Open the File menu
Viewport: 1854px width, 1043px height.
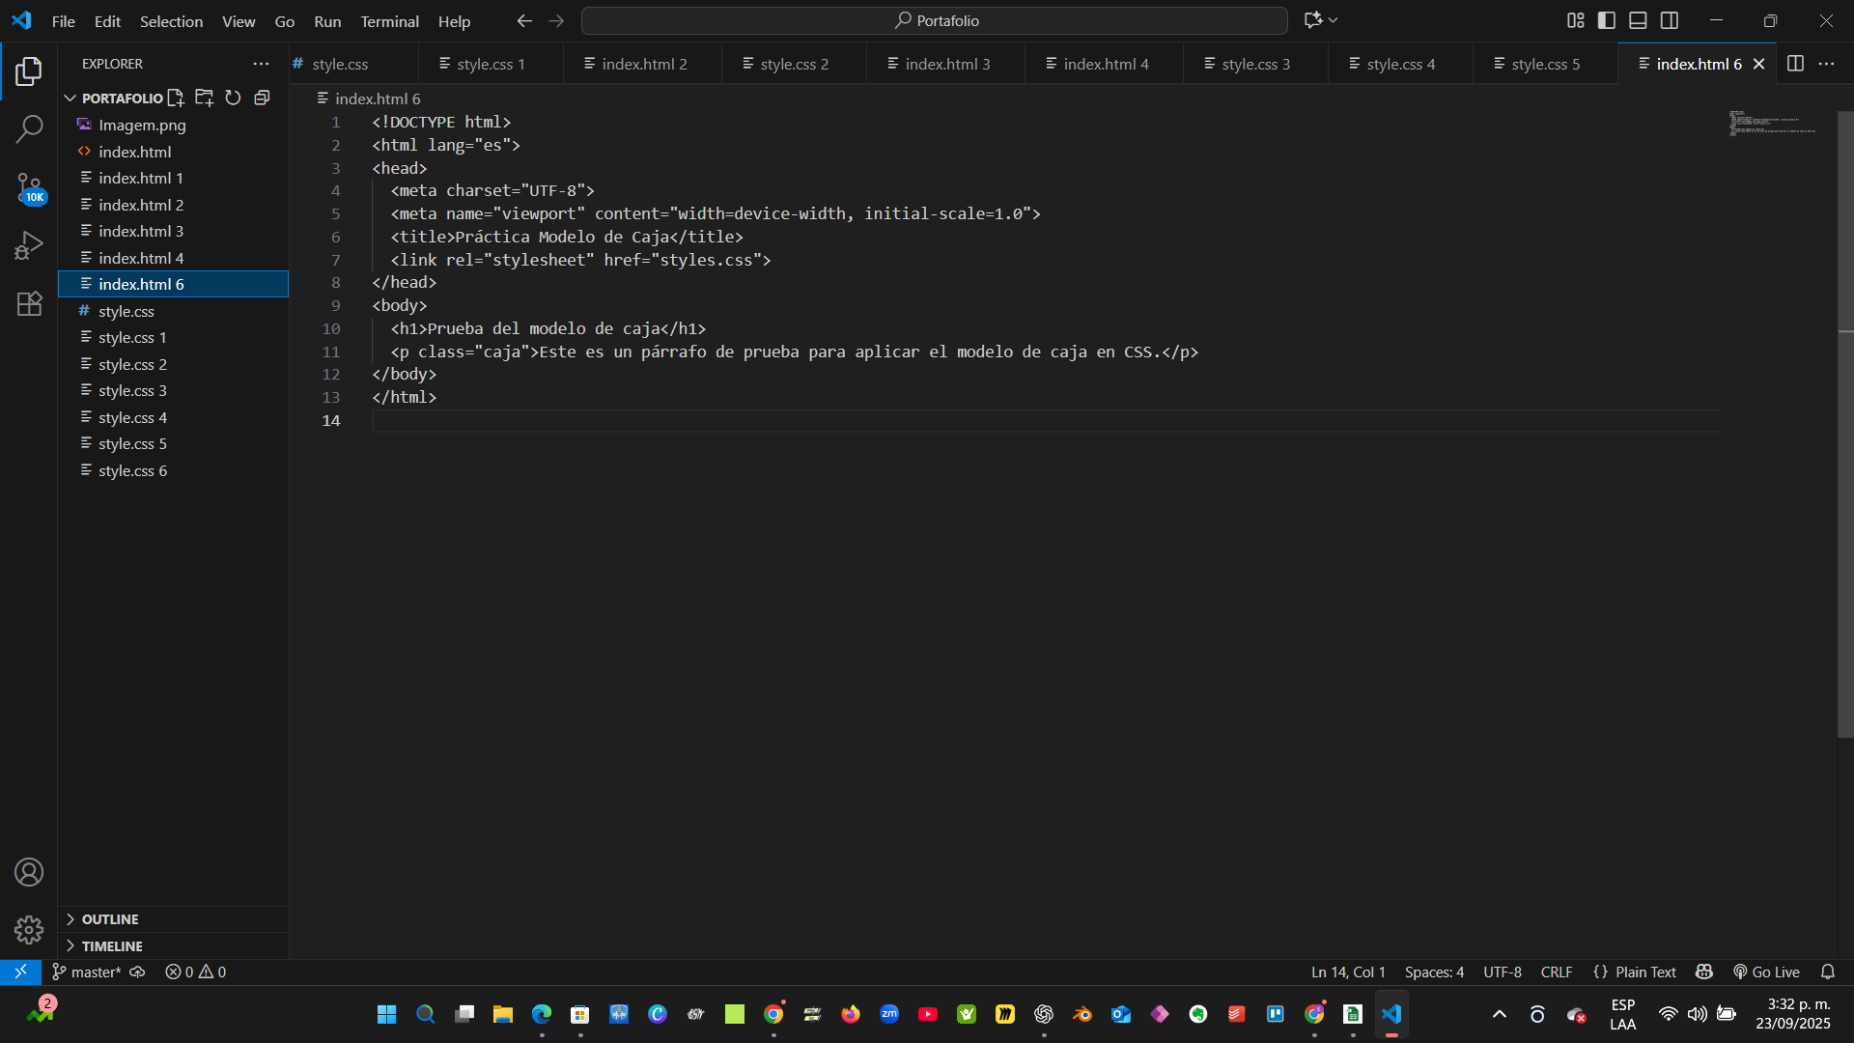(x=63, y=20)
